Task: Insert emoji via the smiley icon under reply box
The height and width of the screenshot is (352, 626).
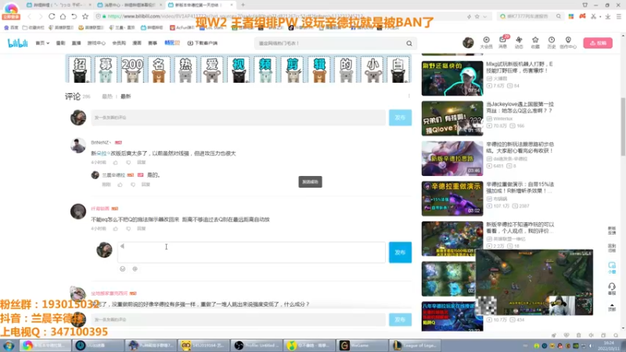Action: coord(123,269)
